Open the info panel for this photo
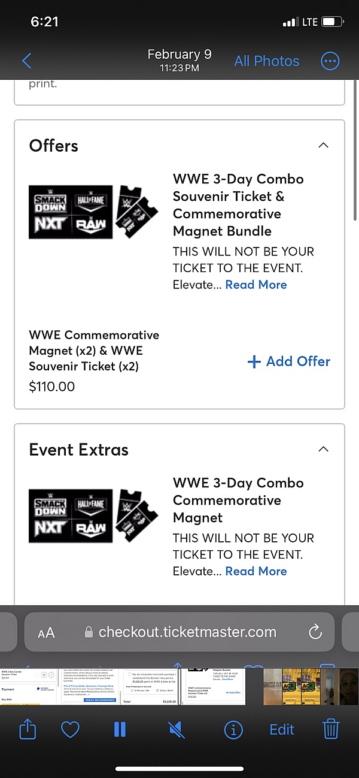This screenshot has width=359, height=778. click(233, 729)
